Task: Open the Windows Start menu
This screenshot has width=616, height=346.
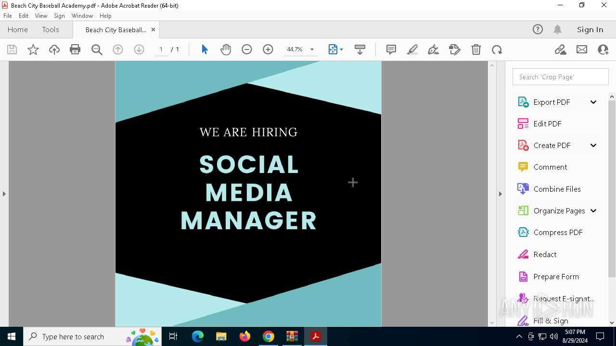Action: tap(12, 336)
